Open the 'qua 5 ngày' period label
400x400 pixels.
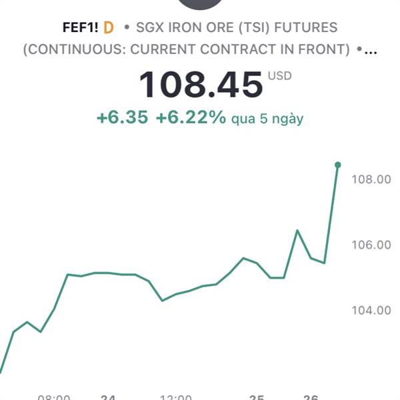pyautogui.click(x=267, y=119)
